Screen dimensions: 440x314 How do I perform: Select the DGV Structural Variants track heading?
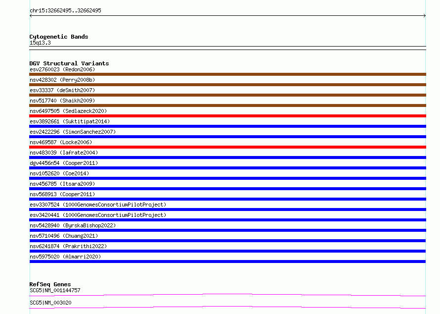point(69,63)
